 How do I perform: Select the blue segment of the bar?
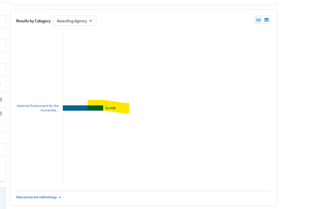[x=75, y=108]
